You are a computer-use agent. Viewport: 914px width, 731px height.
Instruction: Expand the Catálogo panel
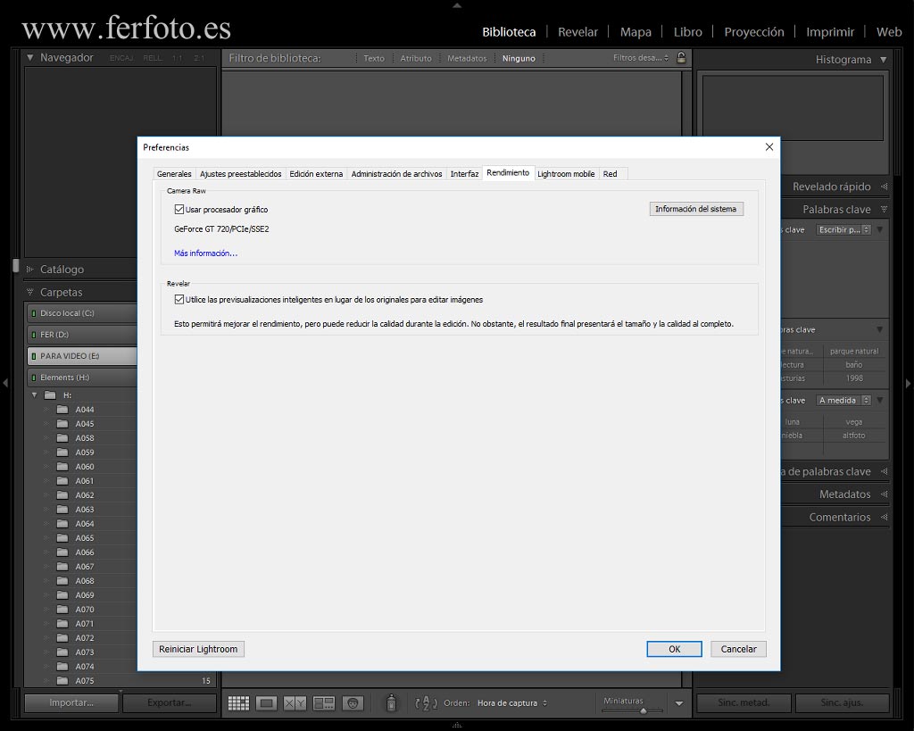(30, 270)
